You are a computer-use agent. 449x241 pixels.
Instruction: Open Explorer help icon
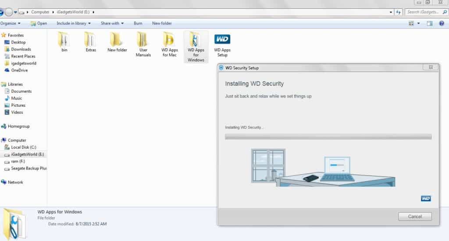pos(442,24)
